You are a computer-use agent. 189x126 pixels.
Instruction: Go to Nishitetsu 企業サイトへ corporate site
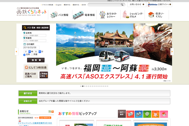(159, 4)
